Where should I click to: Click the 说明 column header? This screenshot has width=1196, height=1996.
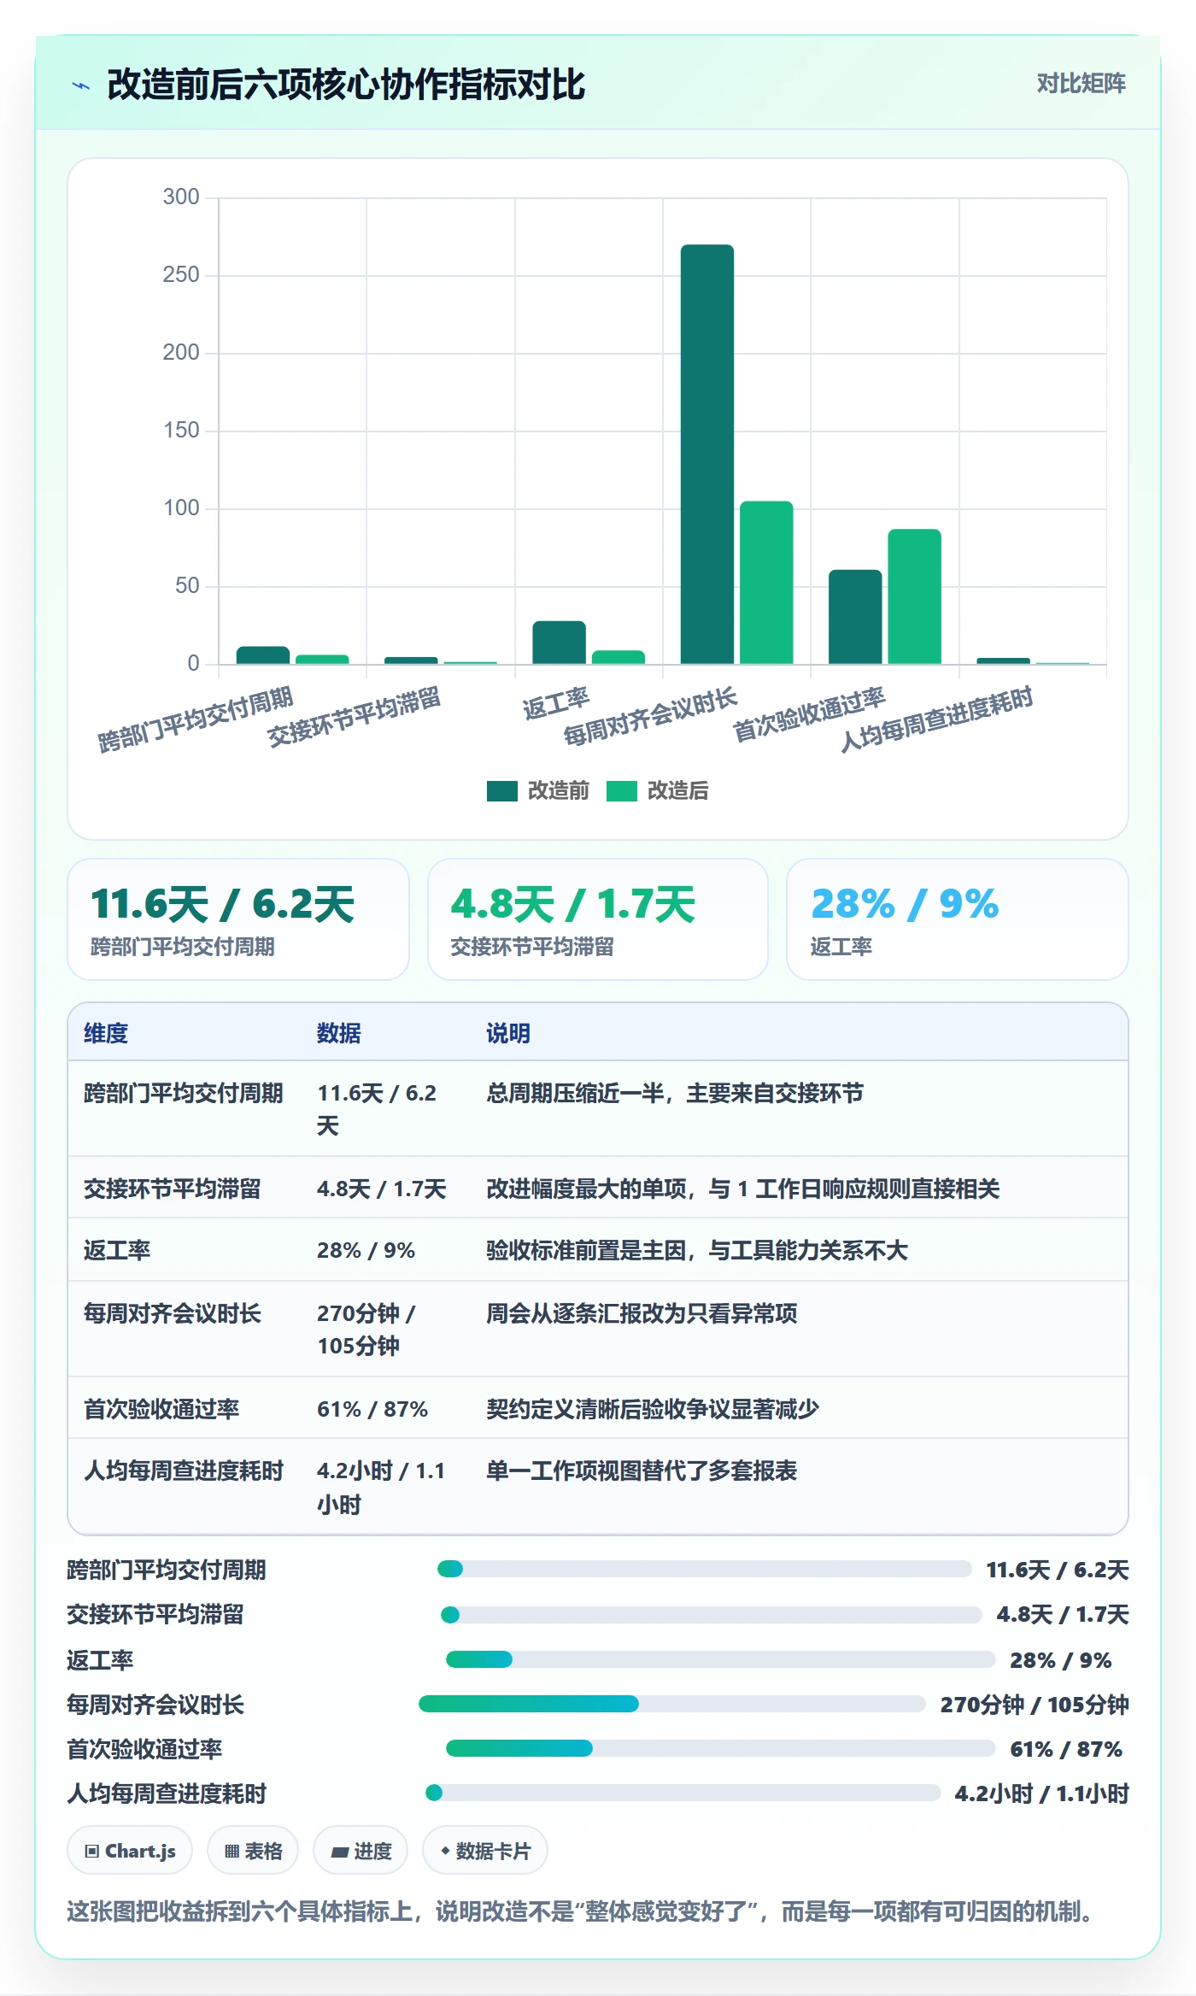[x=508, y=1033]
